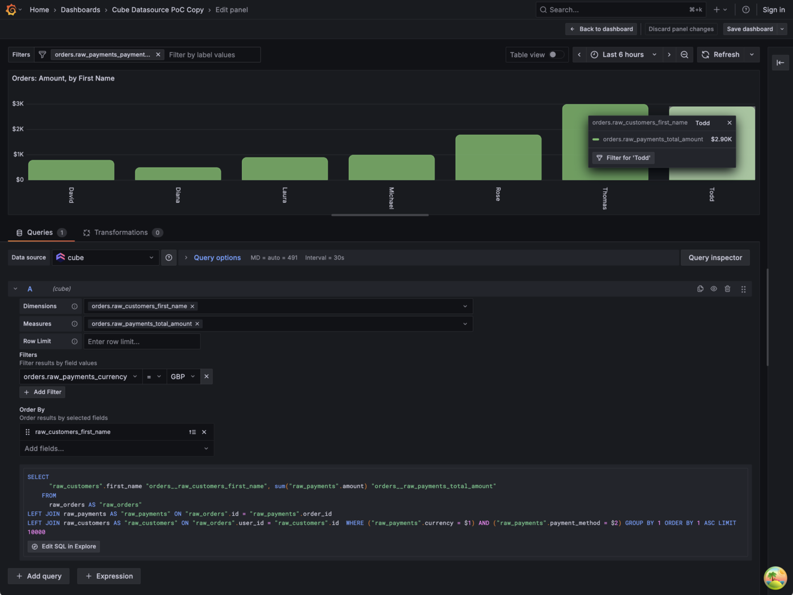Click Discard panel changes
Image resolution: width=793 pixels, height=595 pixels.
[681, 29]
